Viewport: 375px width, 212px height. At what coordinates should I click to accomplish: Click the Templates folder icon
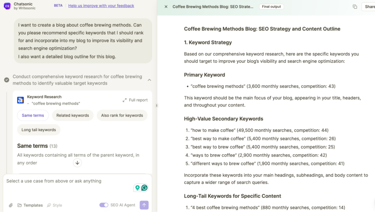pos(20,205)
